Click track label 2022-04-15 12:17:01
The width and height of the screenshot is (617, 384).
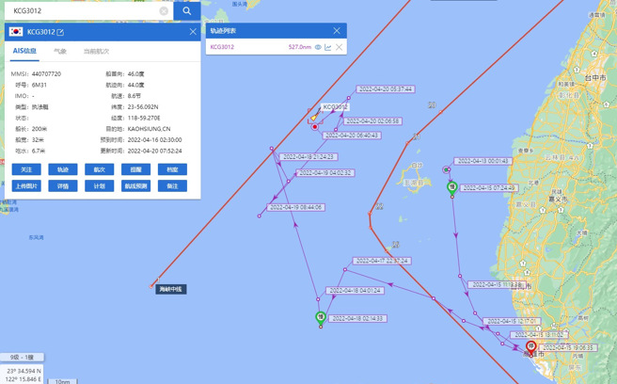click(512, 321)
